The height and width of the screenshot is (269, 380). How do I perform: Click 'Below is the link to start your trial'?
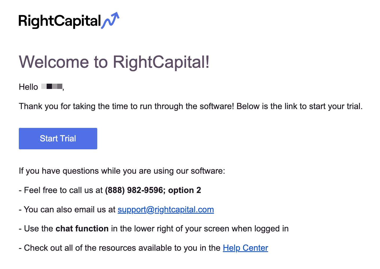point(299,106)
